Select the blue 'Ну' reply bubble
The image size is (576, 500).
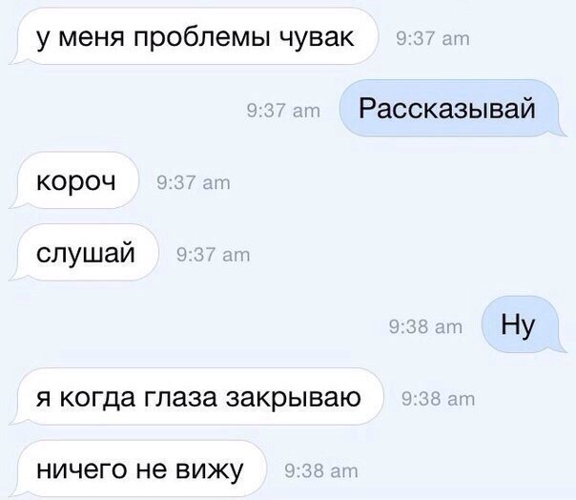(x=524, y=324)
